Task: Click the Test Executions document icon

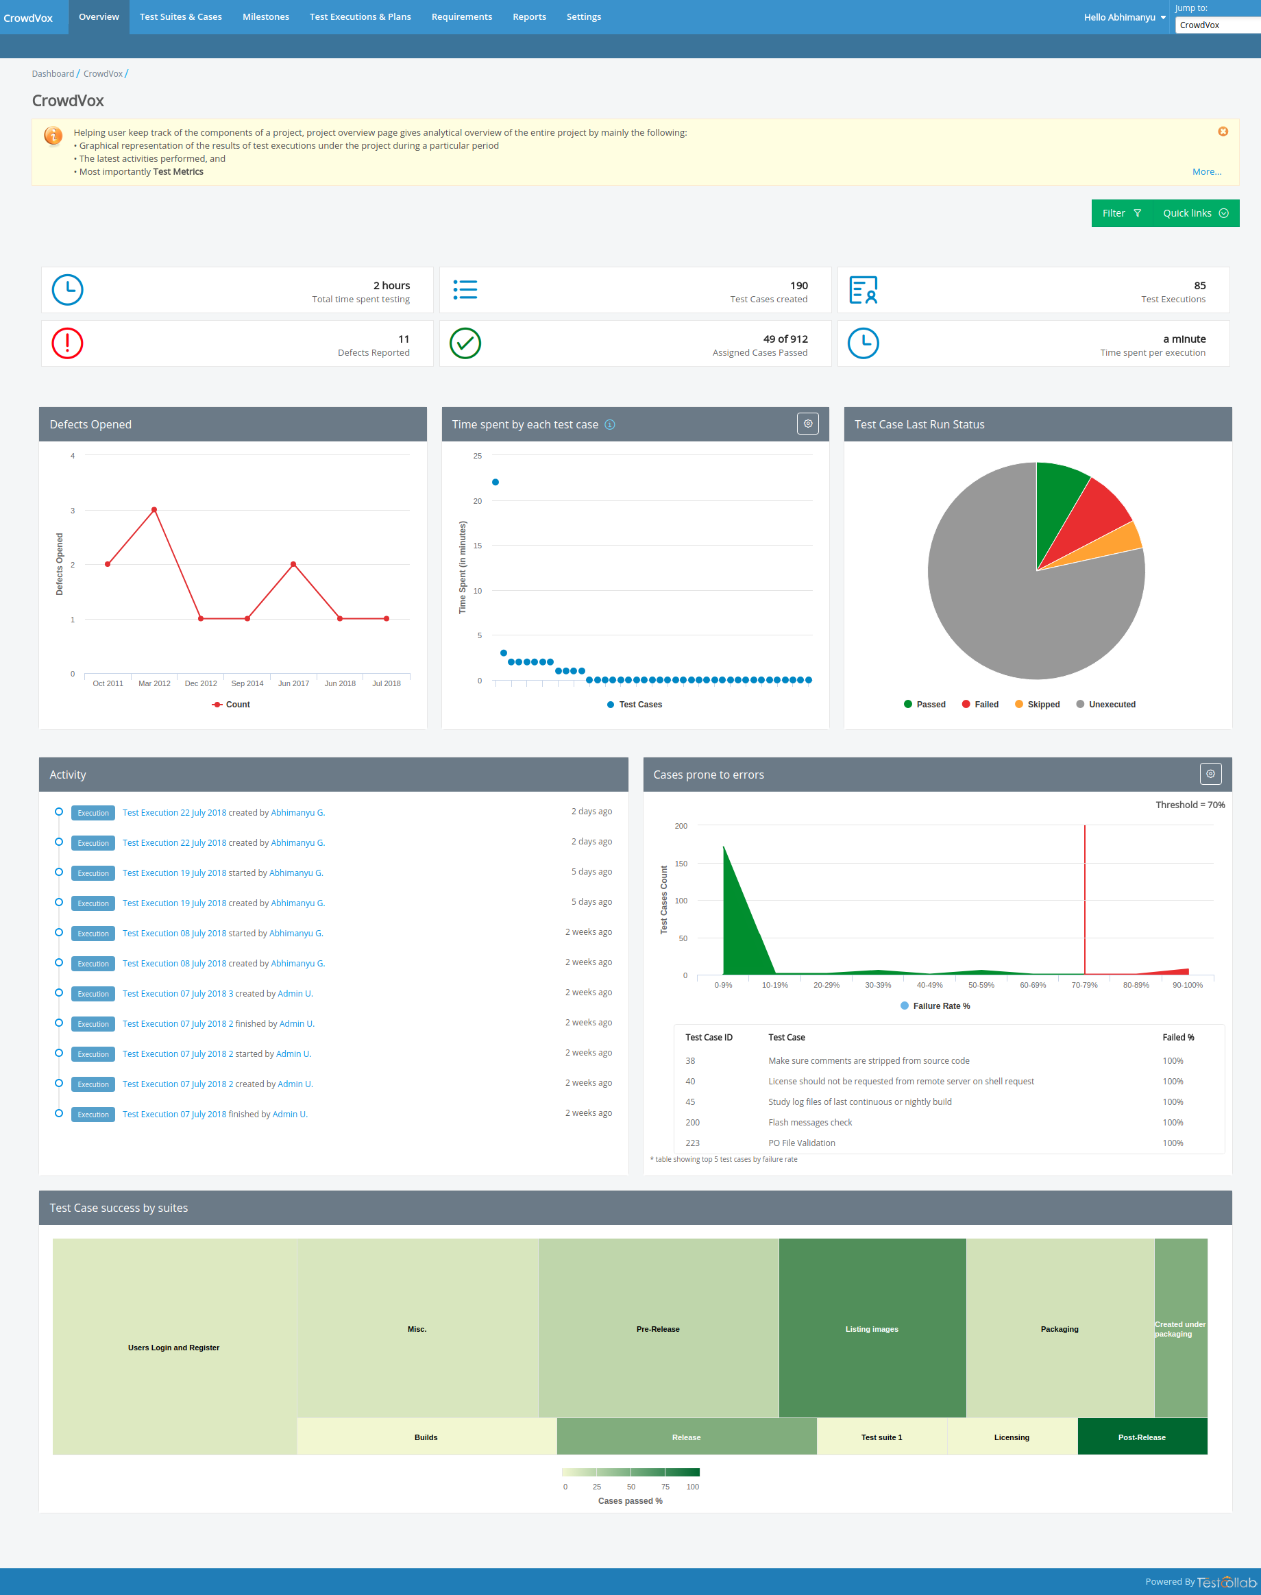Action: [863, 290]
